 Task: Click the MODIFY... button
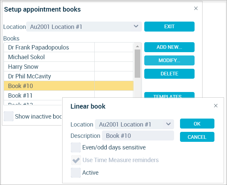(x=169, y=60)
